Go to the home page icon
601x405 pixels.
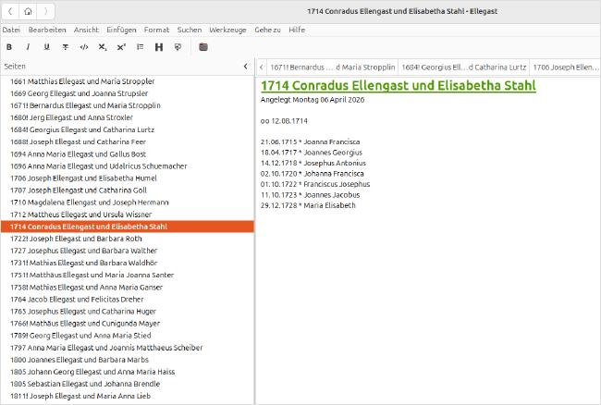click(x=28, y=11)
